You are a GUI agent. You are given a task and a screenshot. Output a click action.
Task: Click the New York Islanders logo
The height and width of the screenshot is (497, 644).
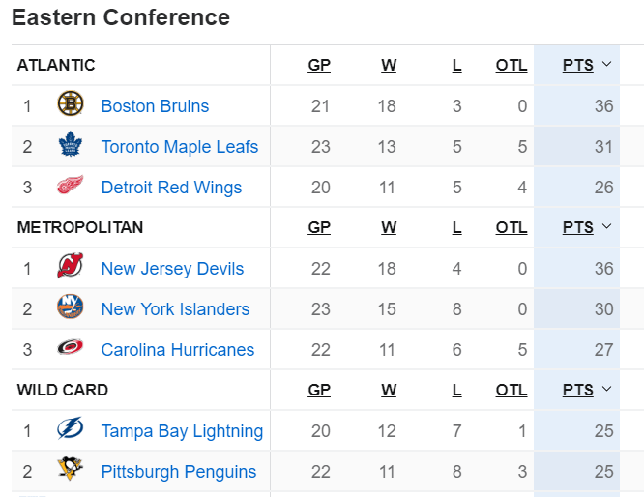tap(71, 307)
